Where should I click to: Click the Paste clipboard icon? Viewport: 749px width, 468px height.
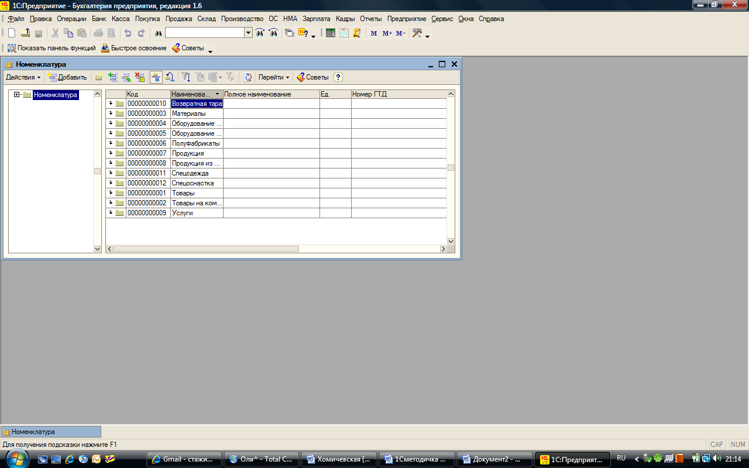(82, 33)
